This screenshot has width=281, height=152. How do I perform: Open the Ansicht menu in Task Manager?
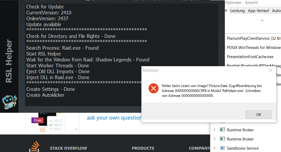point(251,2)
